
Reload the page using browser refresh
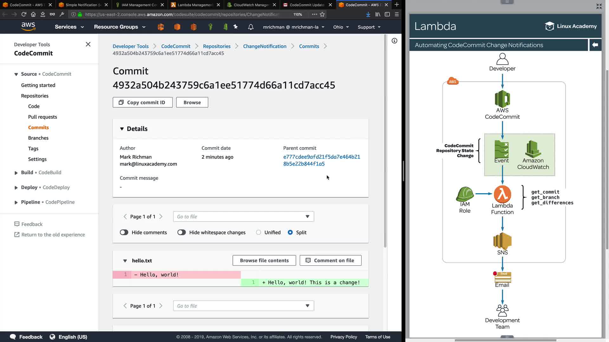pyautogui.click(x=24, y=14)
